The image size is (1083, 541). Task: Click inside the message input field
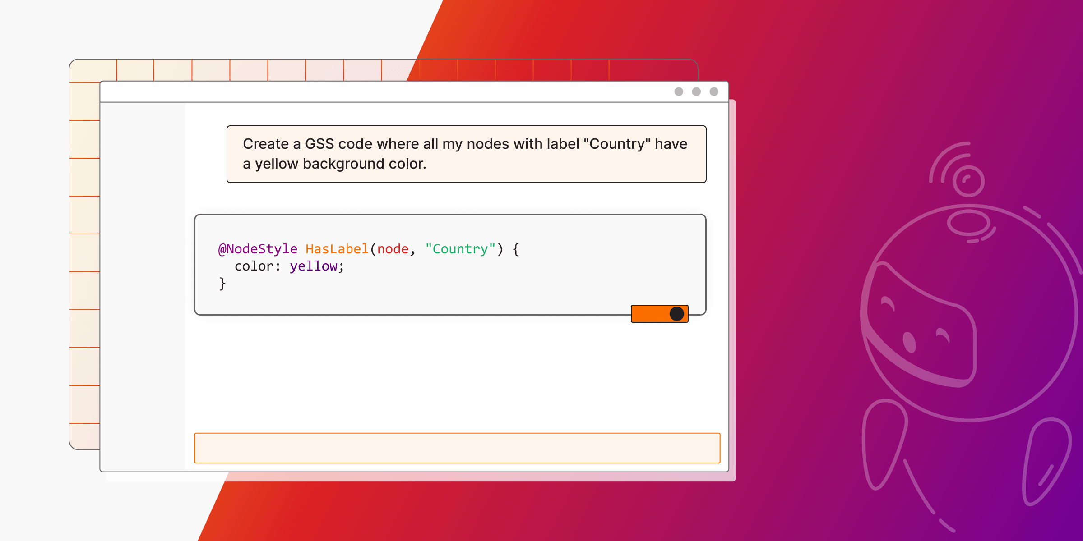point(458,448)
